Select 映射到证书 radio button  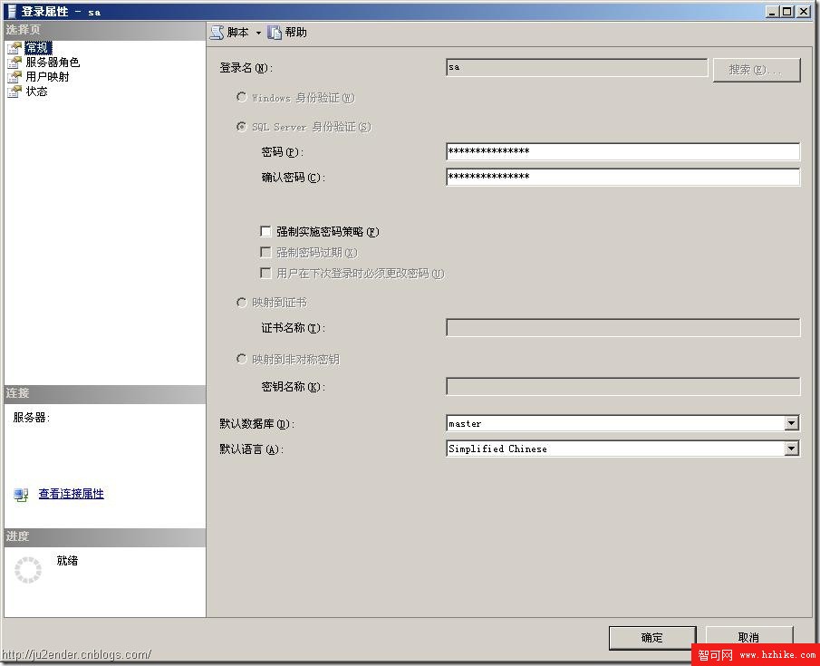point(242,303)
